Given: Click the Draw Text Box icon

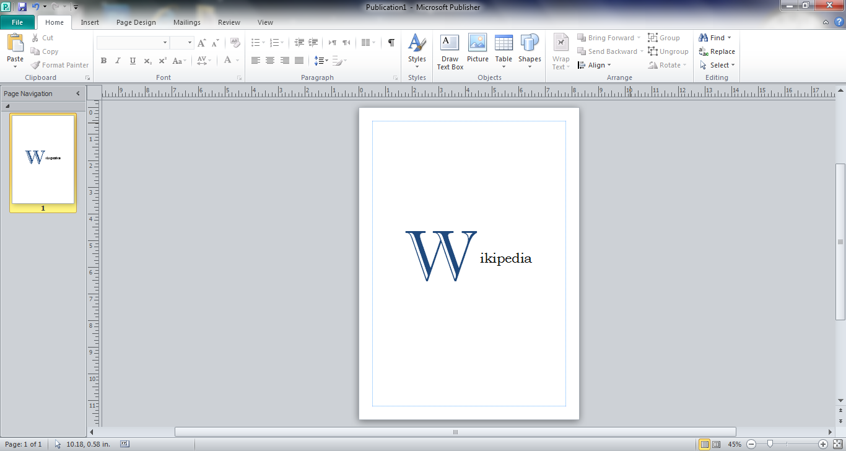Looking at the screenshot, I should (x=450, y=43).
